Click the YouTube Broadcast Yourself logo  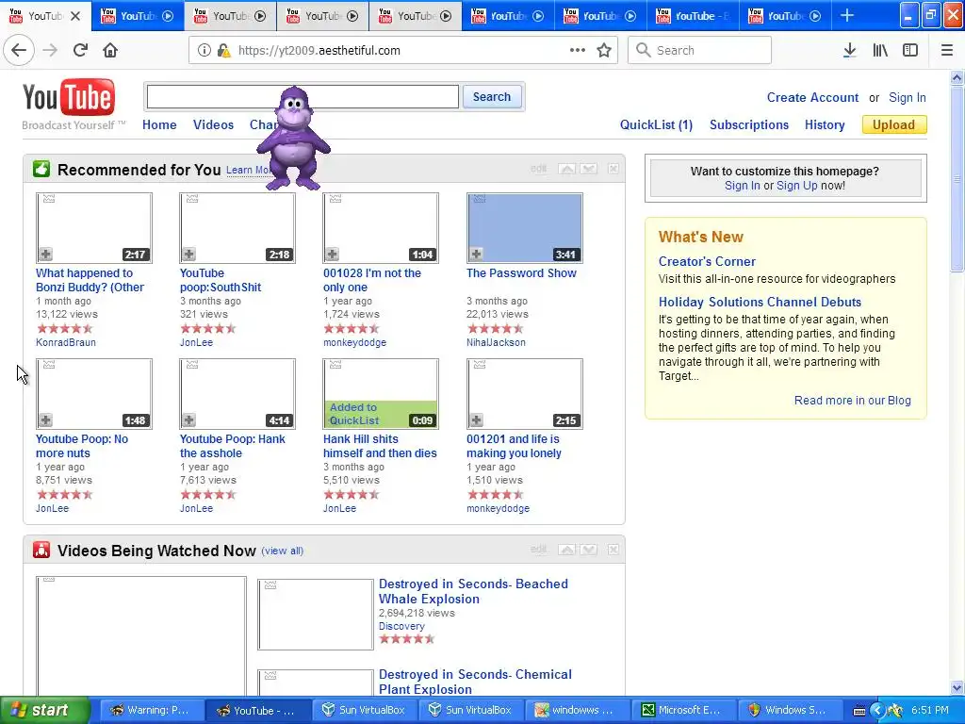pyautogui.click(x=68, y=104)
